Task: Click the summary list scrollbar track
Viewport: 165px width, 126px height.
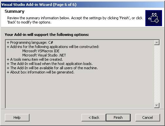Action: [x=156, y=74]
